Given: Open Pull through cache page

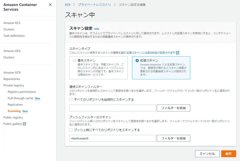Looking at the screenshot, I should (x=20, y=98).
